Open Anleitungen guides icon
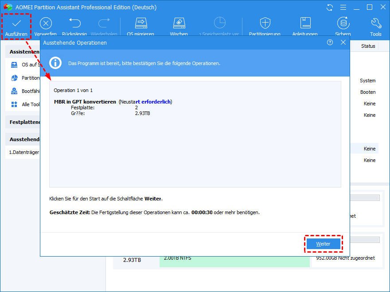The image size is (390, 292). click(x=305, y=23)
